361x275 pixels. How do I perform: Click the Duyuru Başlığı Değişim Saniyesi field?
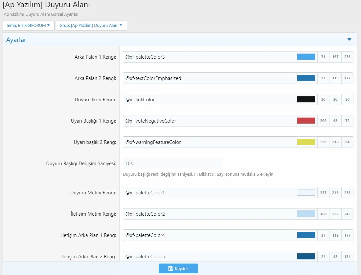(x=172, y=164)
